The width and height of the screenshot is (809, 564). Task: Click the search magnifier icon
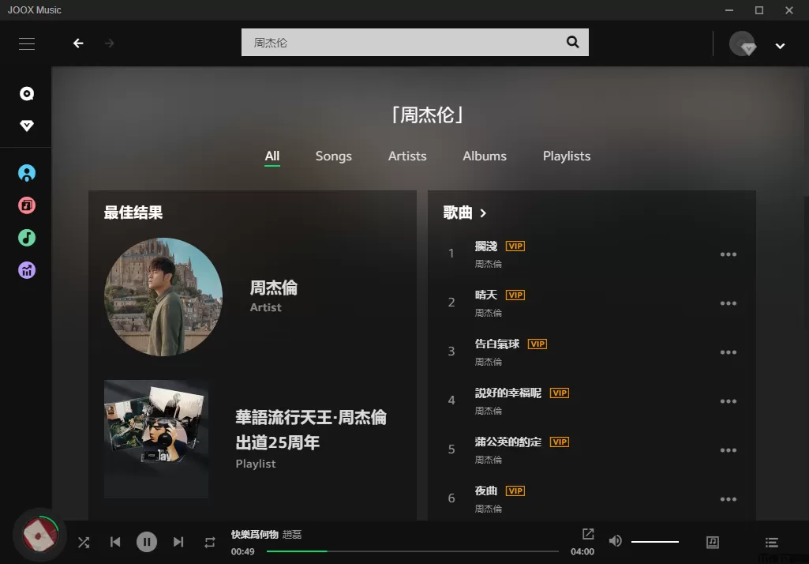point(573,42)
